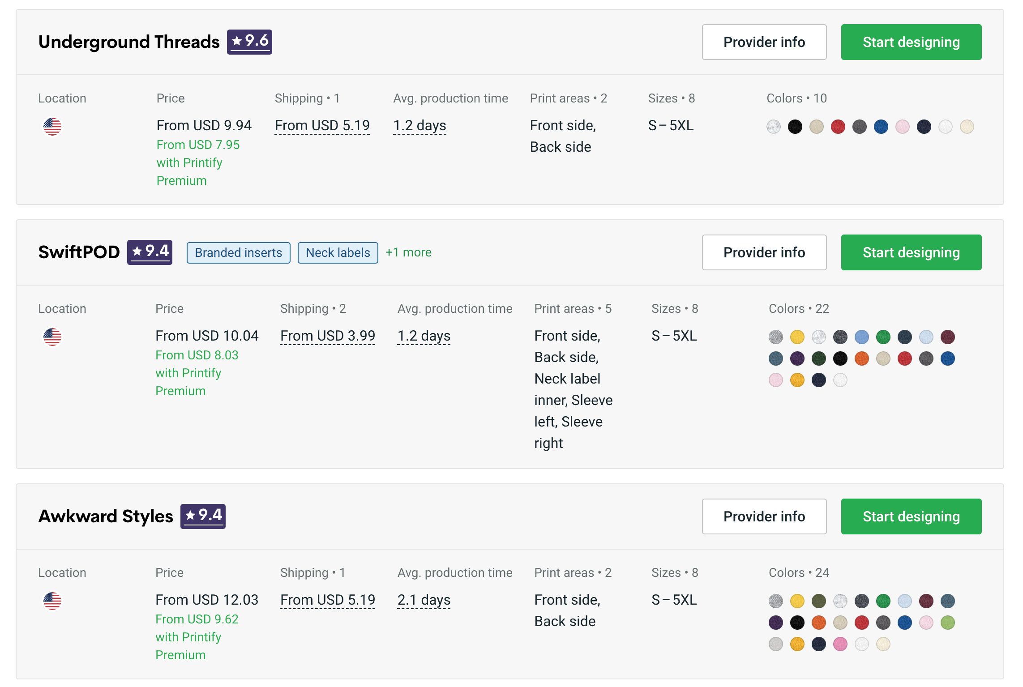Show Underground Threads 1.2 days production info
1023x687 pixels.
[x=419, y=125]
